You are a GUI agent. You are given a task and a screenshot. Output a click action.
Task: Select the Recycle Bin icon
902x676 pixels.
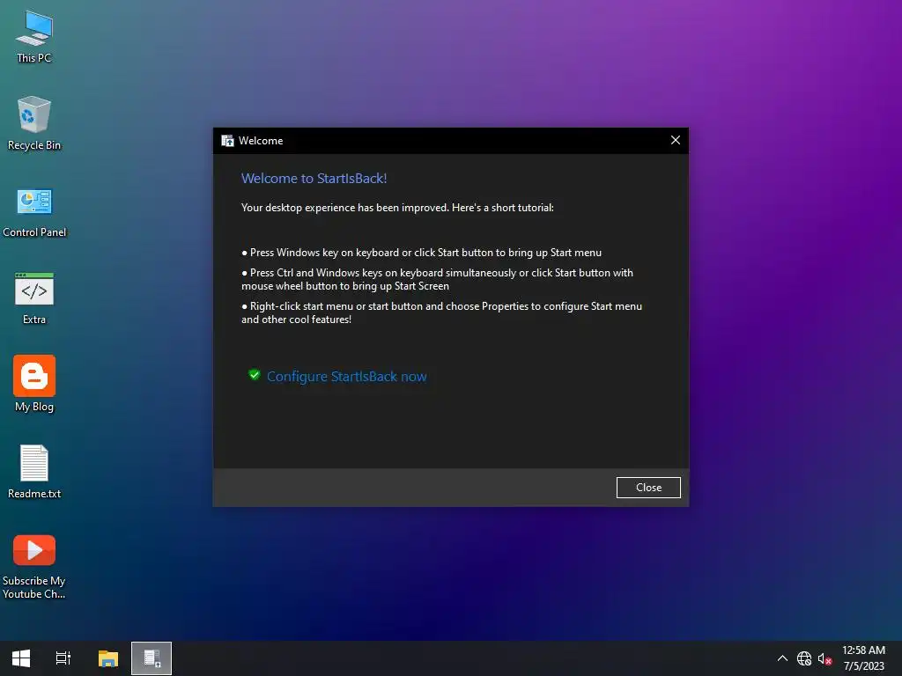(x=34, y=123)
